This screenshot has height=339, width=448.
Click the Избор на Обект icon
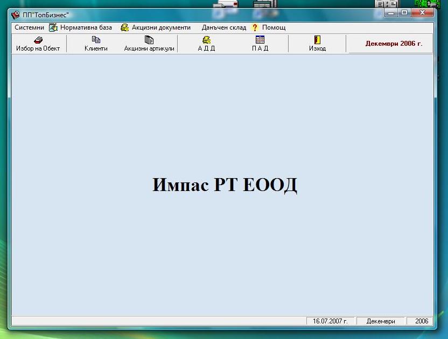[x=38, y=40]
